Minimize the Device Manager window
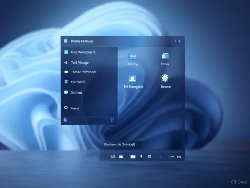Viewport: 250px width, 188px height. (175, 41)
